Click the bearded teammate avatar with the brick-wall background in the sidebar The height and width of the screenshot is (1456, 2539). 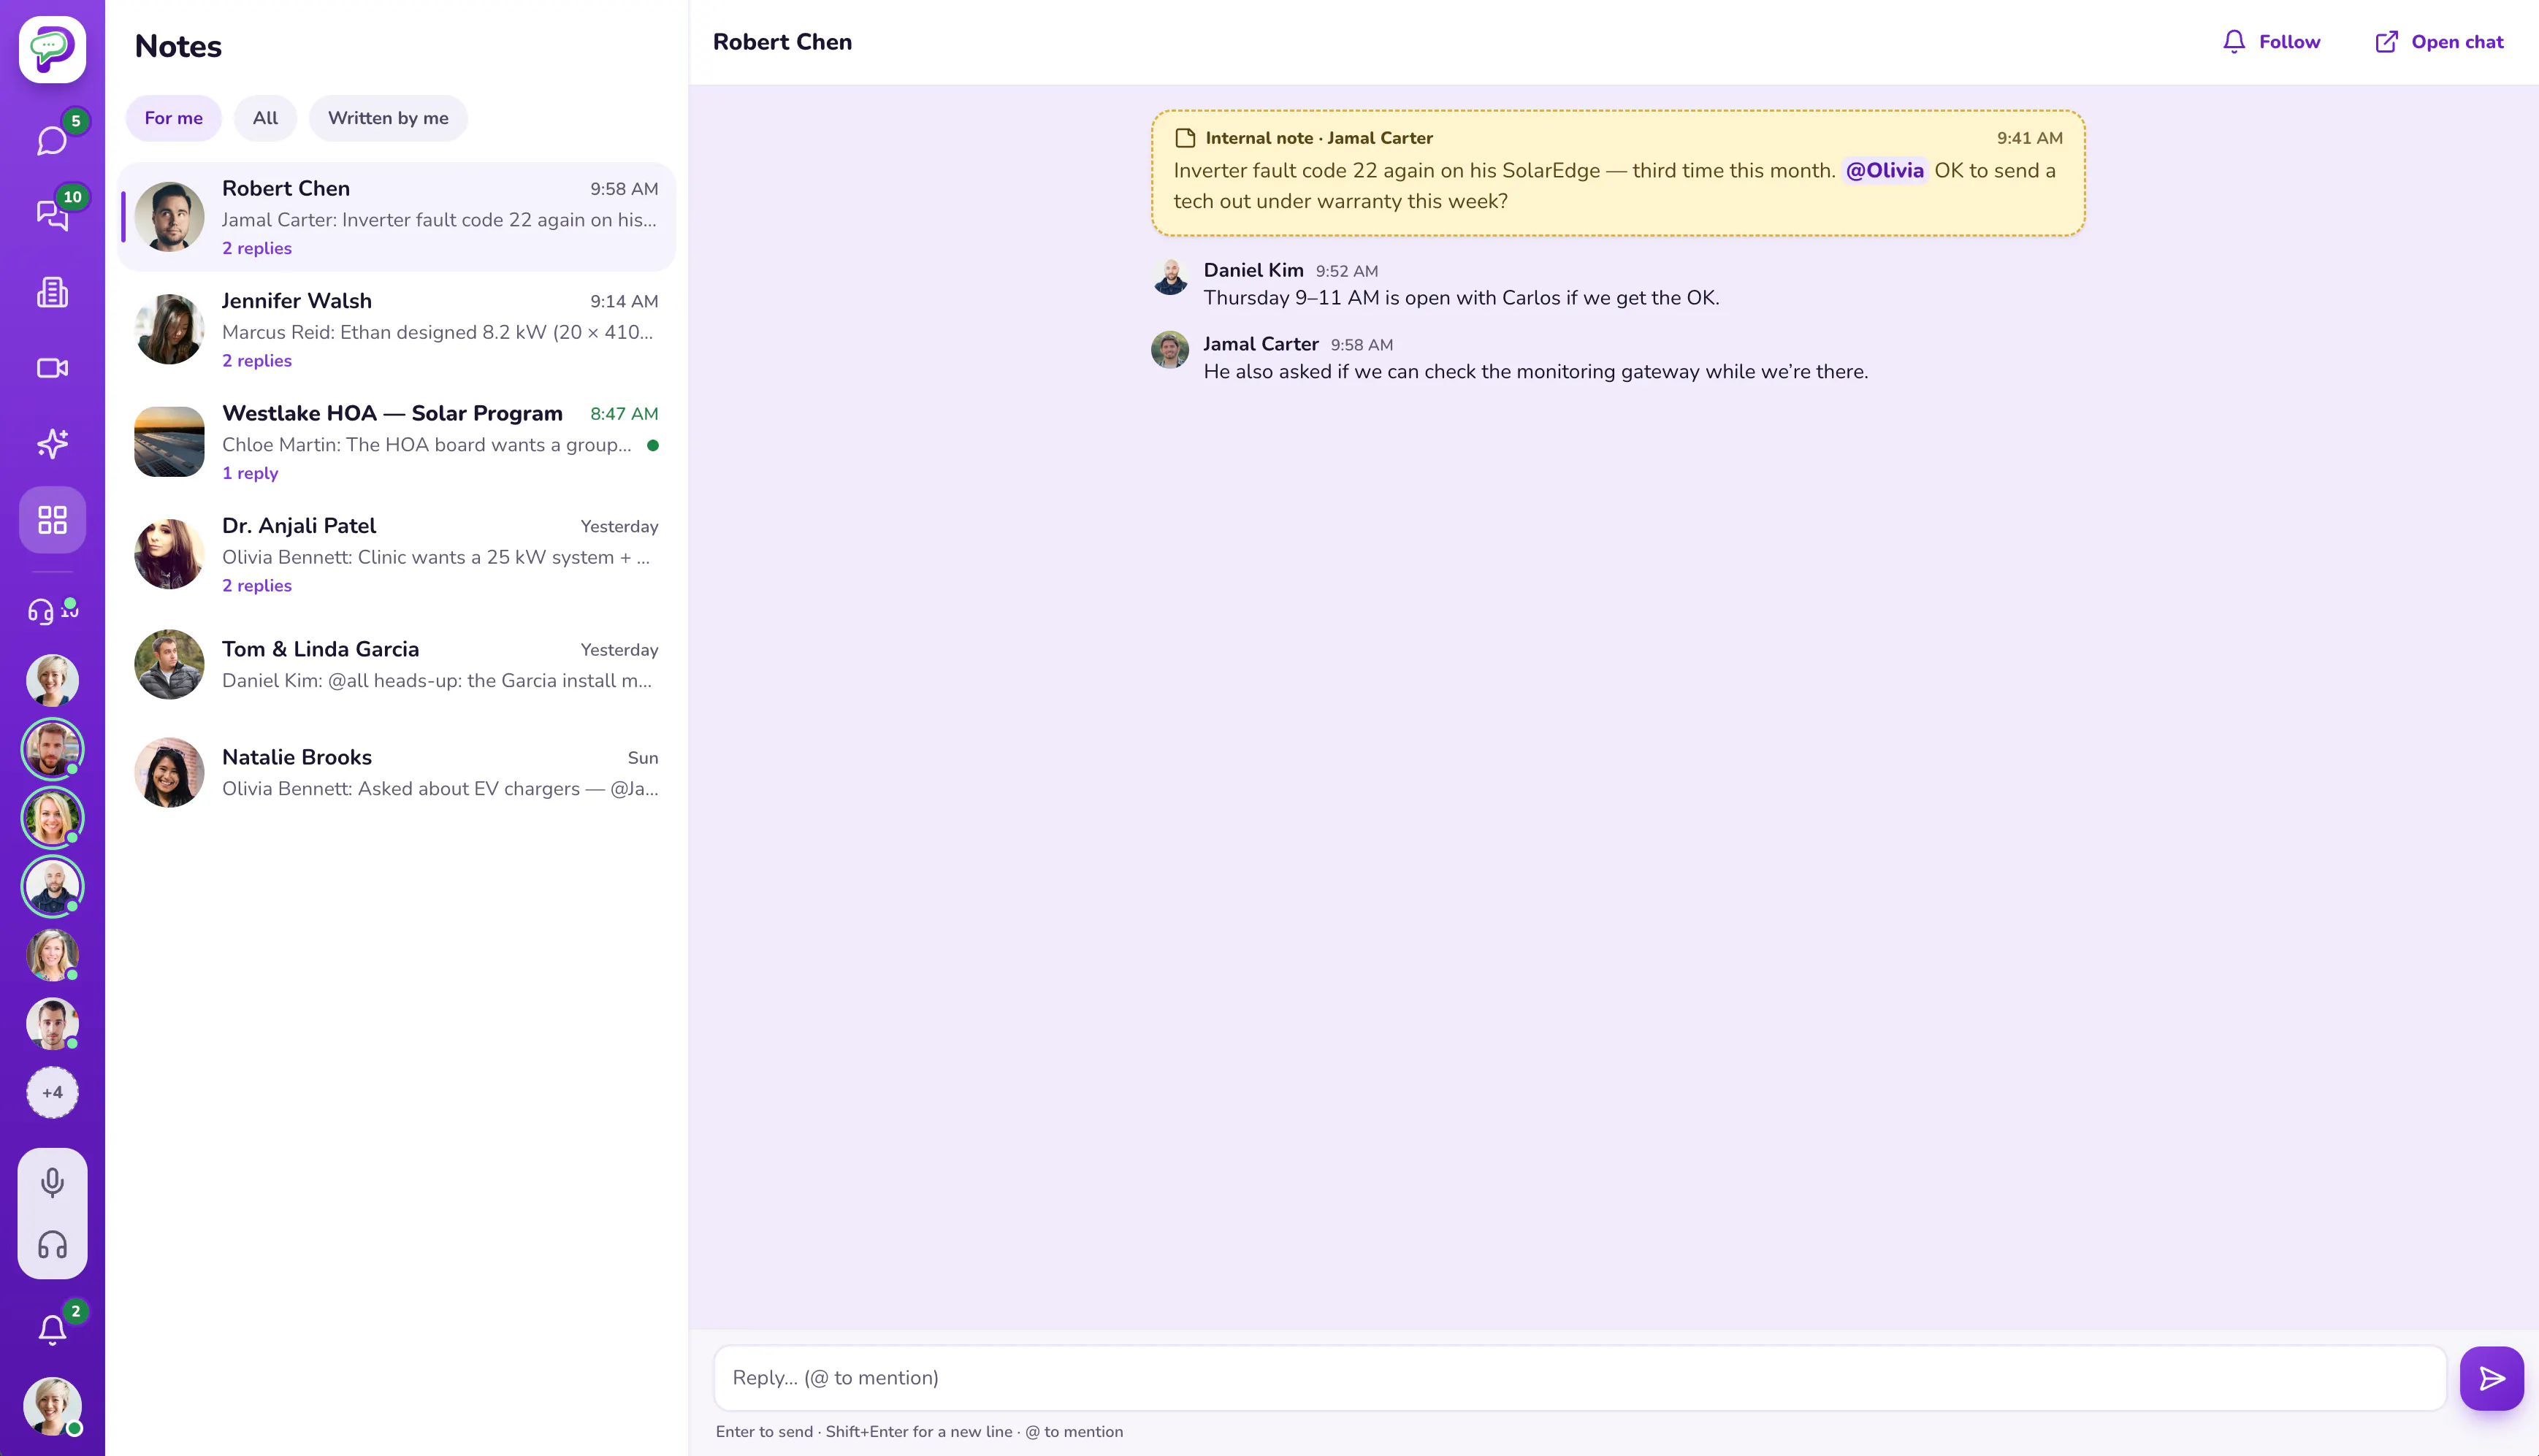coord(52,749)
